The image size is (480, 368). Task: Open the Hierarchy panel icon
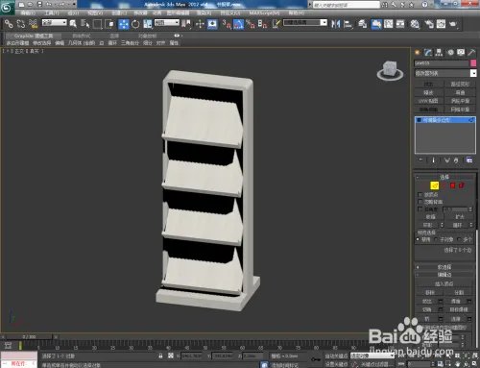pyautogui.click(x=439, y=52)
